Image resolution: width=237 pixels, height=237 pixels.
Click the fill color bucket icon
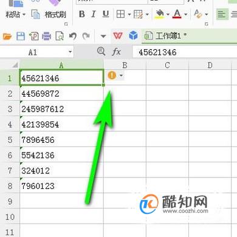click(x=159, y=14)
